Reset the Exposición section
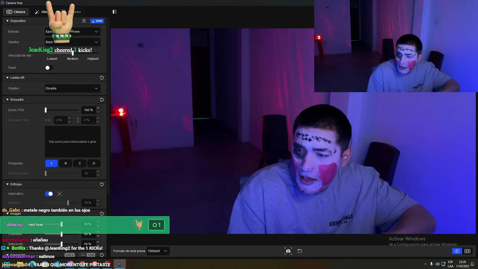 [x=102, y=255]
